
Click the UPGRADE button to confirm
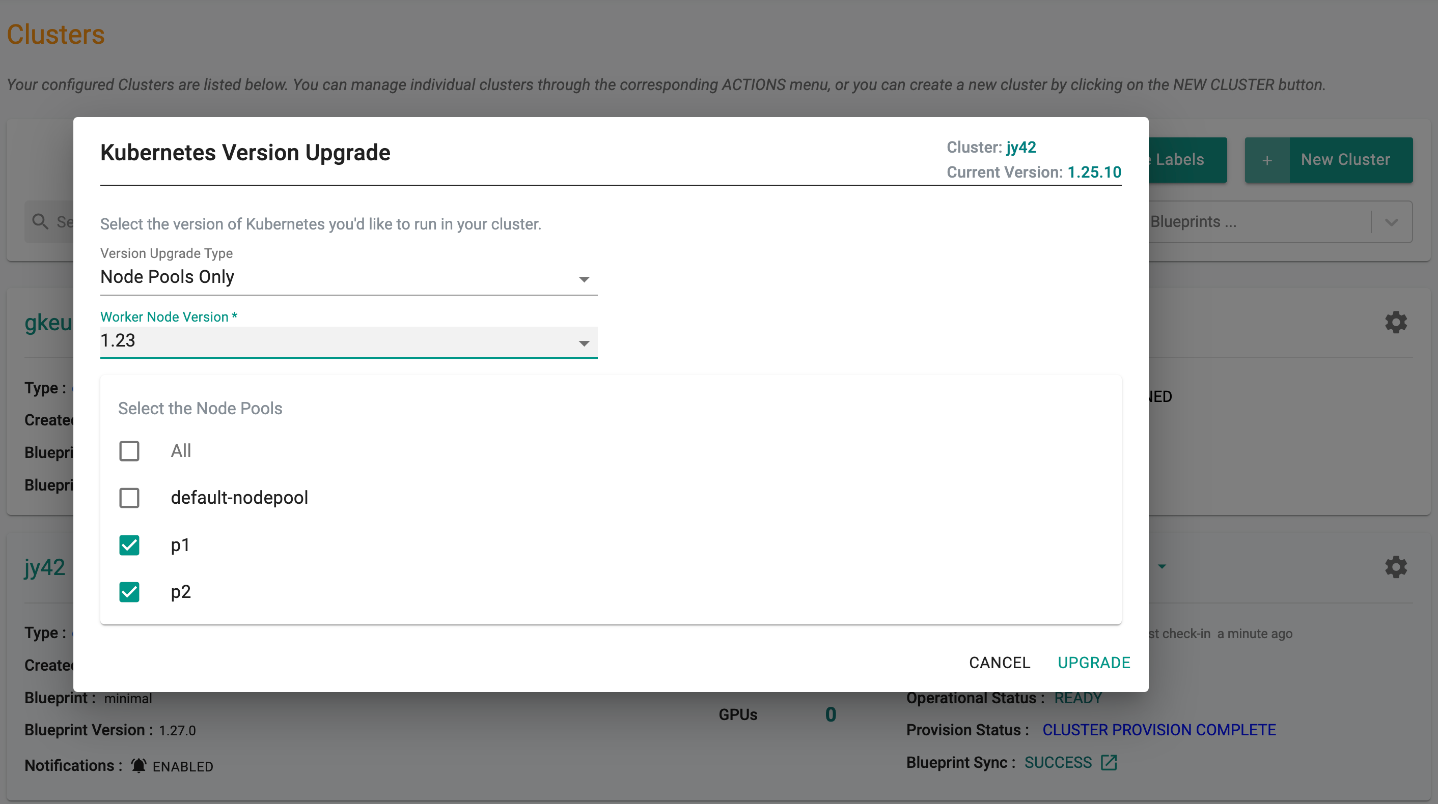coord(1094,662)
